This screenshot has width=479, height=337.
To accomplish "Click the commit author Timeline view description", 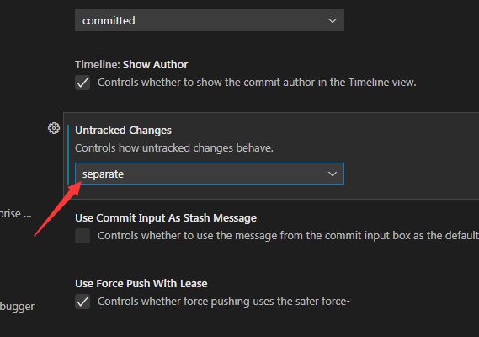I will pyautogui.click(x=257, y=83).
